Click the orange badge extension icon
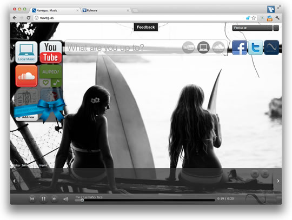This screenshot has width=292, height=220. click(269, 18)
